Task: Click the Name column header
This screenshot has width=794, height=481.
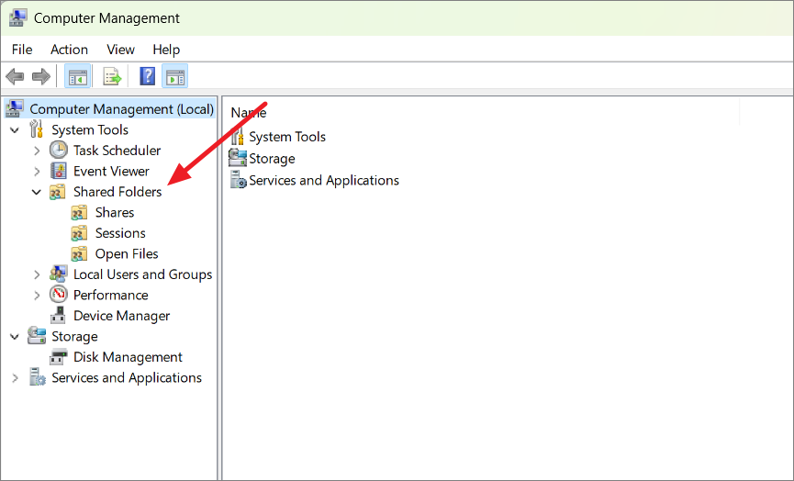Action: pos(249,112)
